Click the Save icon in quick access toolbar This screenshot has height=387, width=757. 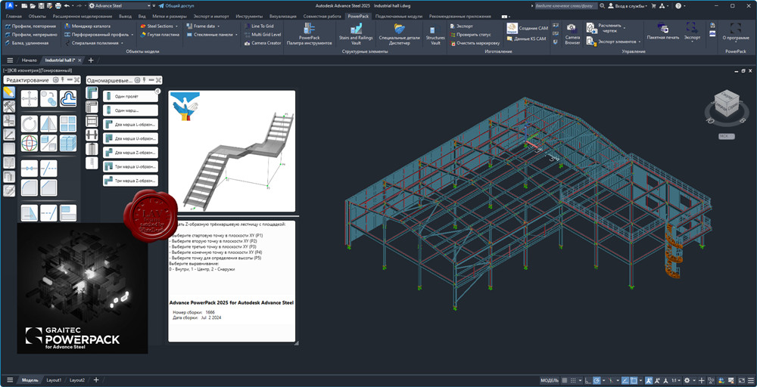pyautogui.click(x=41, y=6)
